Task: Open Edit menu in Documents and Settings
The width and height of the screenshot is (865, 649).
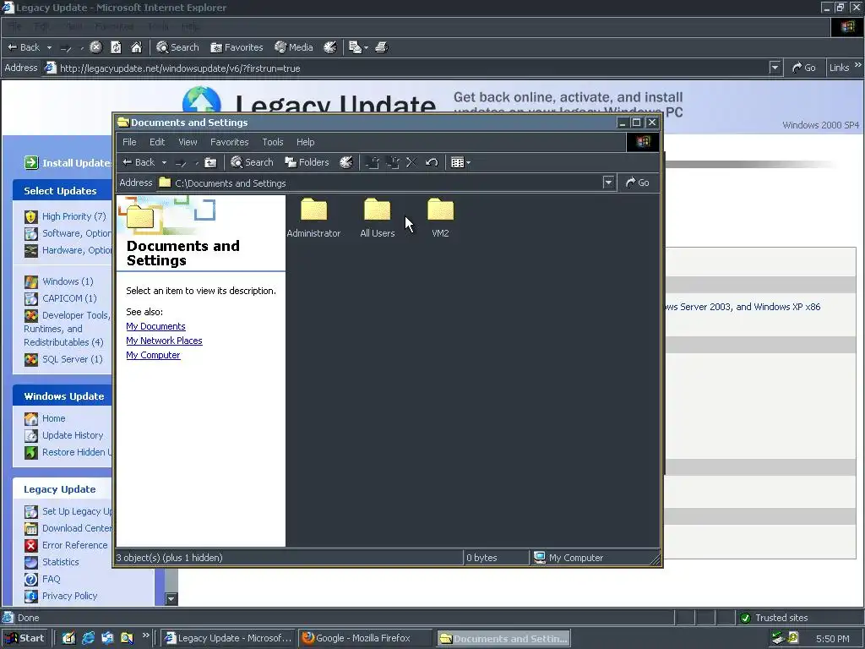Action: (157, 142)
